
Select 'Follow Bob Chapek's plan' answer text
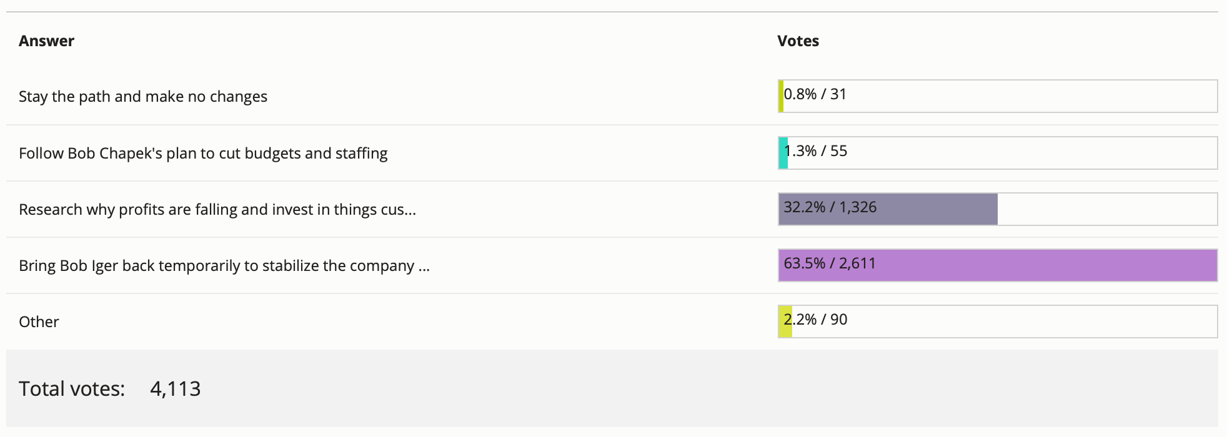pyautogui.click(x=203, y=154)
